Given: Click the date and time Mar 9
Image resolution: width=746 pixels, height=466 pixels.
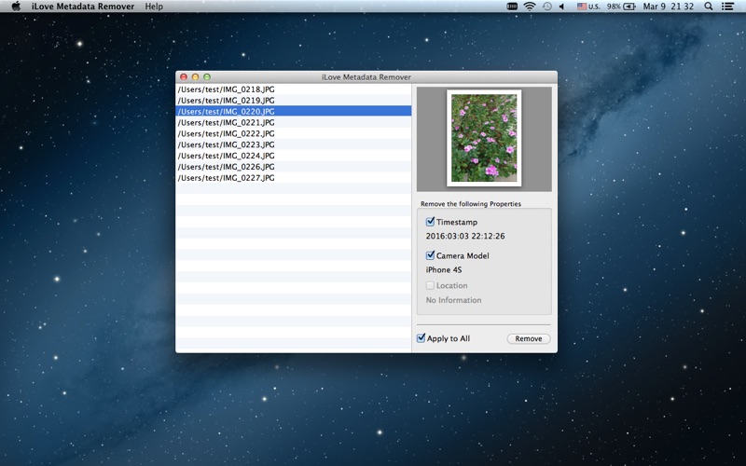Looking at the screenshot, I should pyautogui.click(x=668, y=7).
